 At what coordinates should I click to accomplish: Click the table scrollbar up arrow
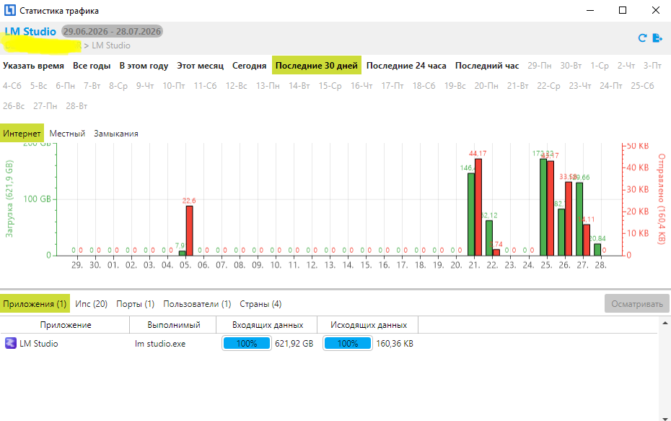click(x=665, y=324)
